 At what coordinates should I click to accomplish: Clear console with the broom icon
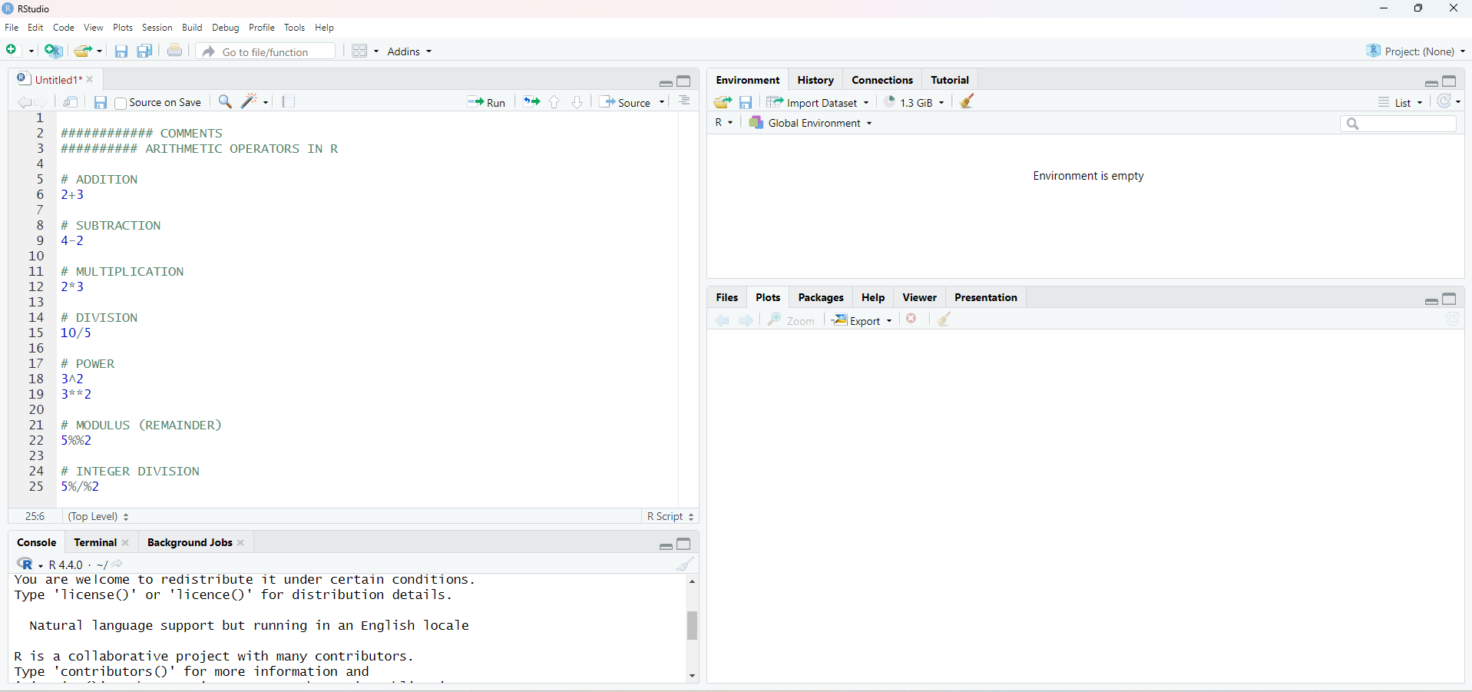tap(685, 565)
